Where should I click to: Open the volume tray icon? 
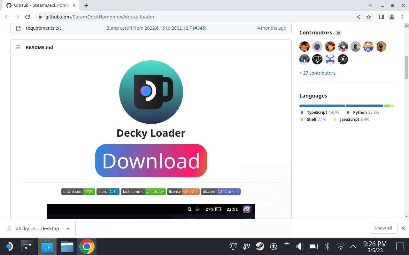click(x=300, y=246)
